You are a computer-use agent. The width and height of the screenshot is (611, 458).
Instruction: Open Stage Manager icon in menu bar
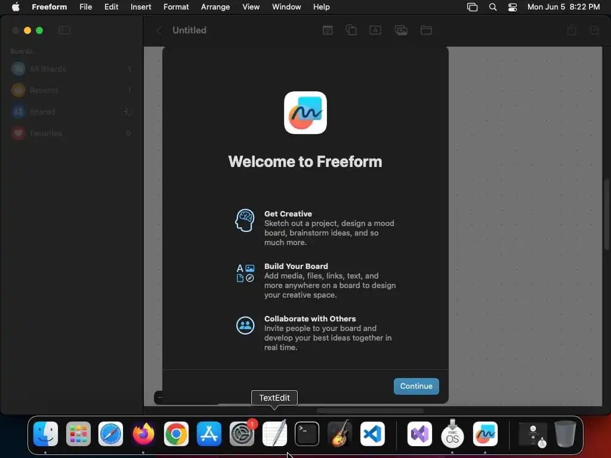point(472,7)
